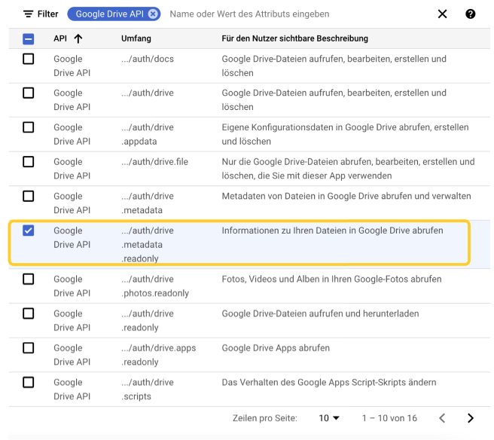Click the Filter list icon
The width and height of the screenshot is (494, 440).
28,14
